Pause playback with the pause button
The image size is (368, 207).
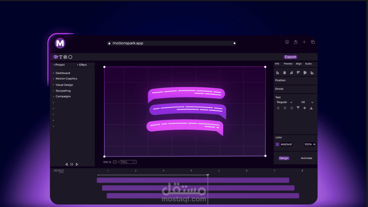click(x=72, y=164)
